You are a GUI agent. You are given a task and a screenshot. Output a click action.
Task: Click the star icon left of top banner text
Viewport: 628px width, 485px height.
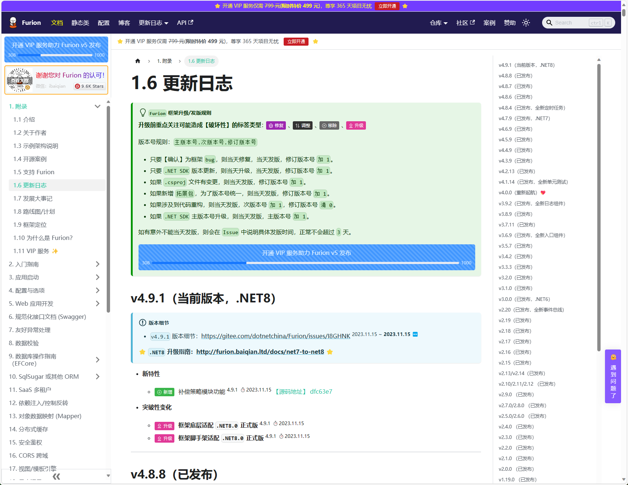point(217,6)
